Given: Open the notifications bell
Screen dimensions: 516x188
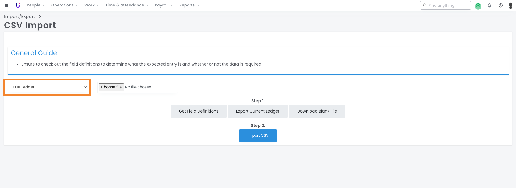Looking at the screenshot, I should click(489, 5).
